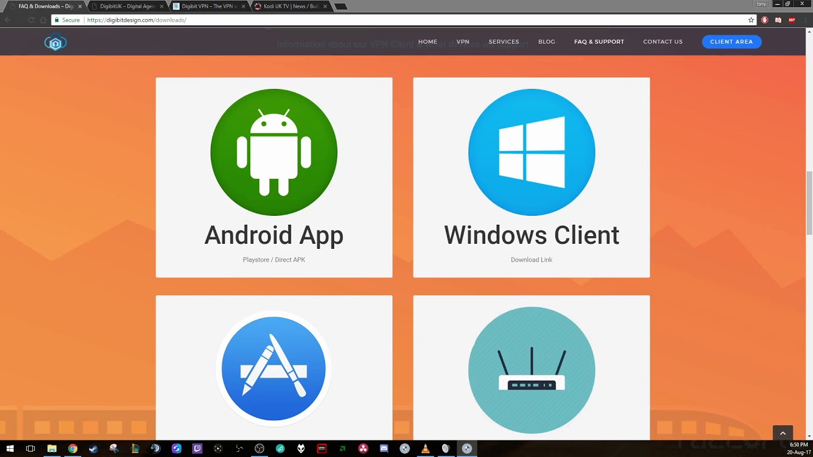
Task: Click the Playstore / Direct APK link
Action: tap(274, 260)
